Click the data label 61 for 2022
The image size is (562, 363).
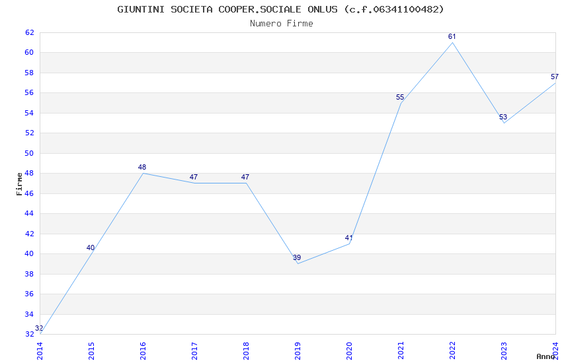click(452, 36)
